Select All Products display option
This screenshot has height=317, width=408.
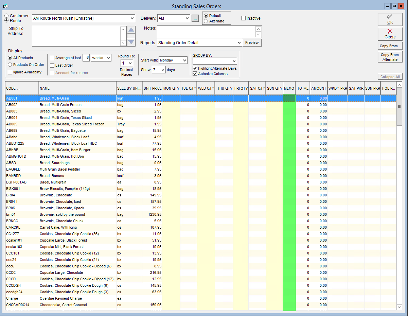10,58
